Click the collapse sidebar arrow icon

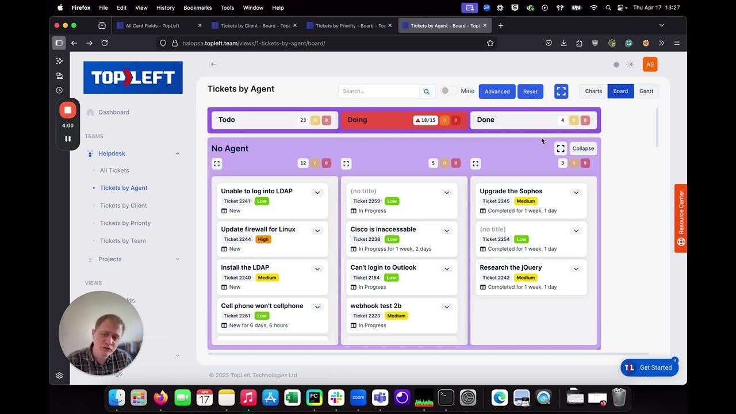tap(213, 64)
